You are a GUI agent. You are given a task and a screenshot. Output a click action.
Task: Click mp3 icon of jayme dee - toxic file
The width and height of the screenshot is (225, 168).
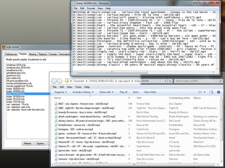[x=56, y=150]
